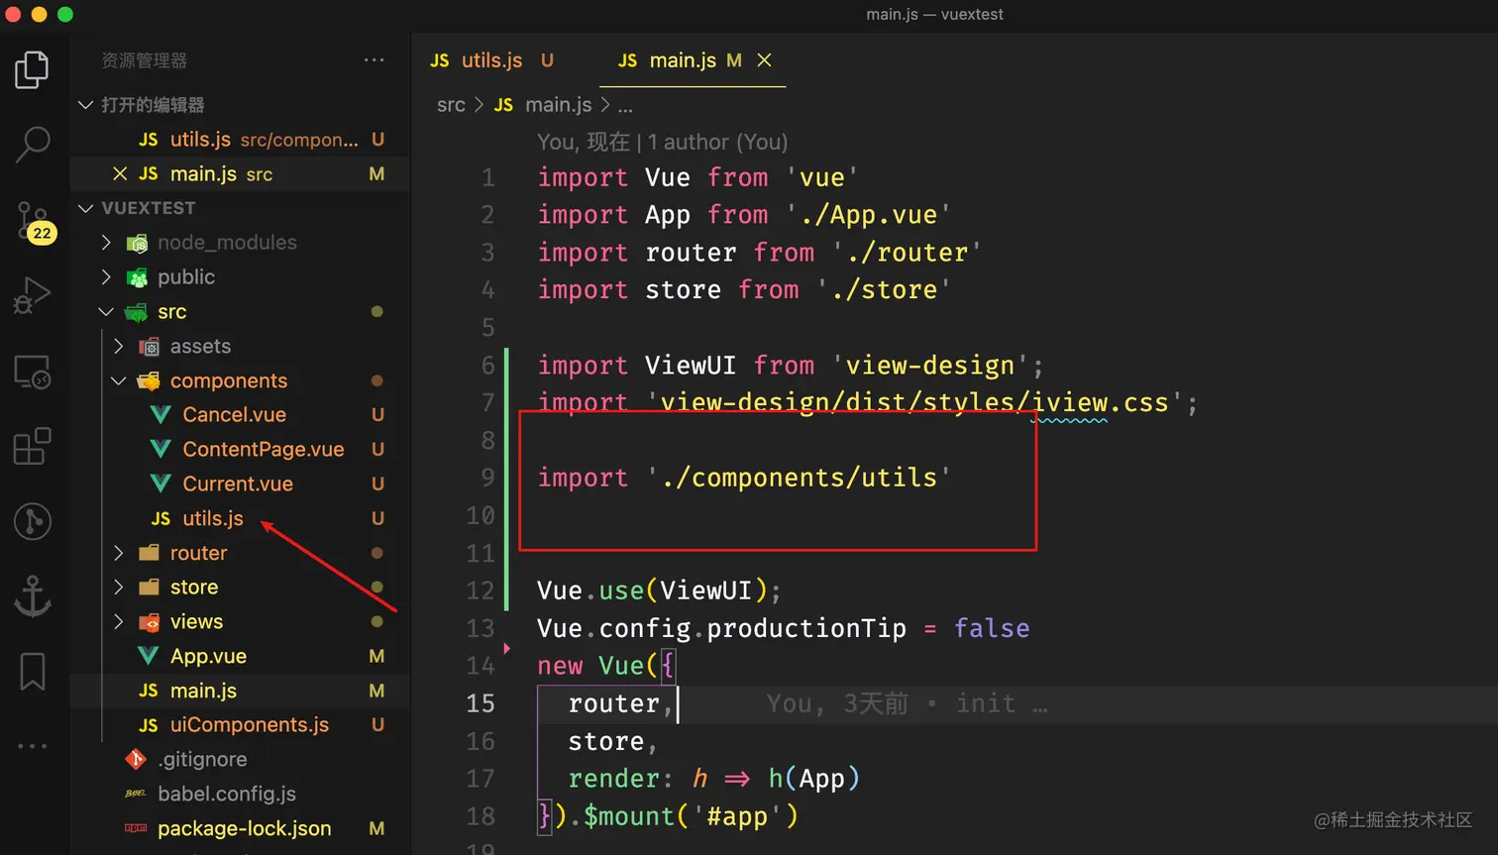The width and height of the screenshot is (1498, 855).
Task: Expand the views folder chevron
Action: (x=119, y=622)
